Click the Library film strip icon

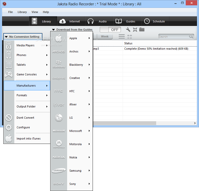point(34,21)
